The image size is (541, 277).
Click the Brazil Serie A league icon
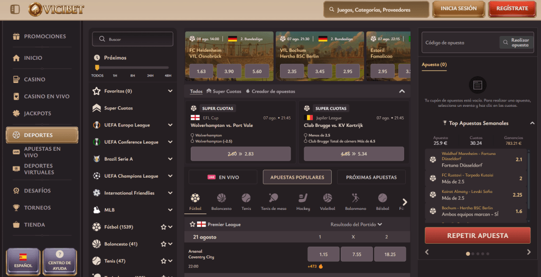pyautogui.click(x=97, y=159)
